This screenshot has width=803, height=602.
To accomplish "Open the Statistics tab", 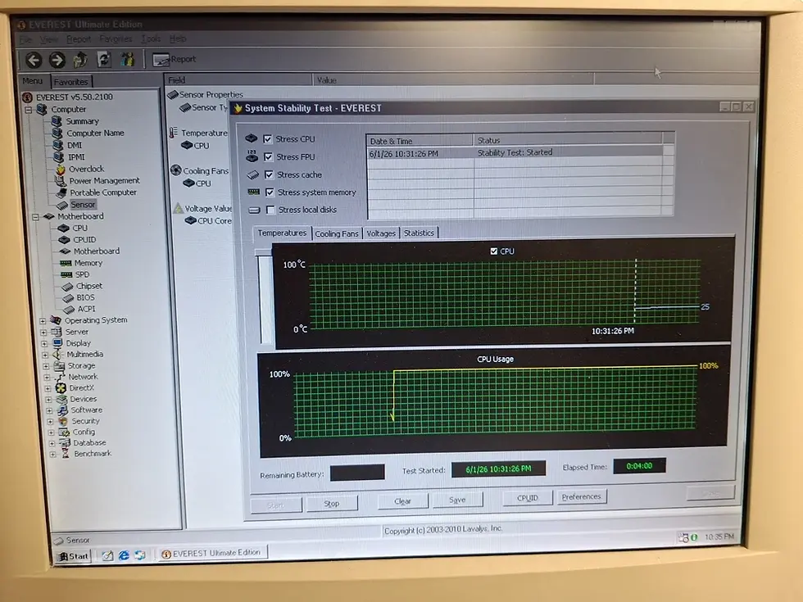I will (x=419, y=233).
